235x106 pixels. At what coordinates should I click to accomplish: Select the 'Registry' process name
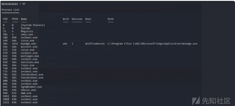point(27,31)
